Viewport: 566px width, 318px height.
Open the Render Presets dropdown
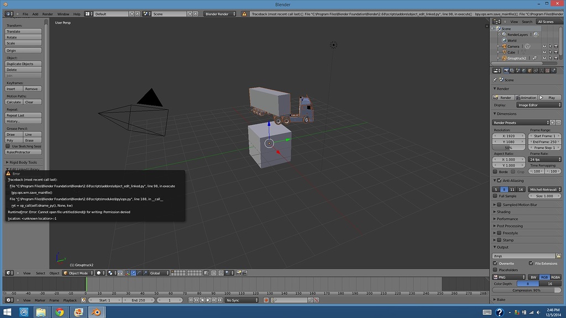[x=521, y=123]
